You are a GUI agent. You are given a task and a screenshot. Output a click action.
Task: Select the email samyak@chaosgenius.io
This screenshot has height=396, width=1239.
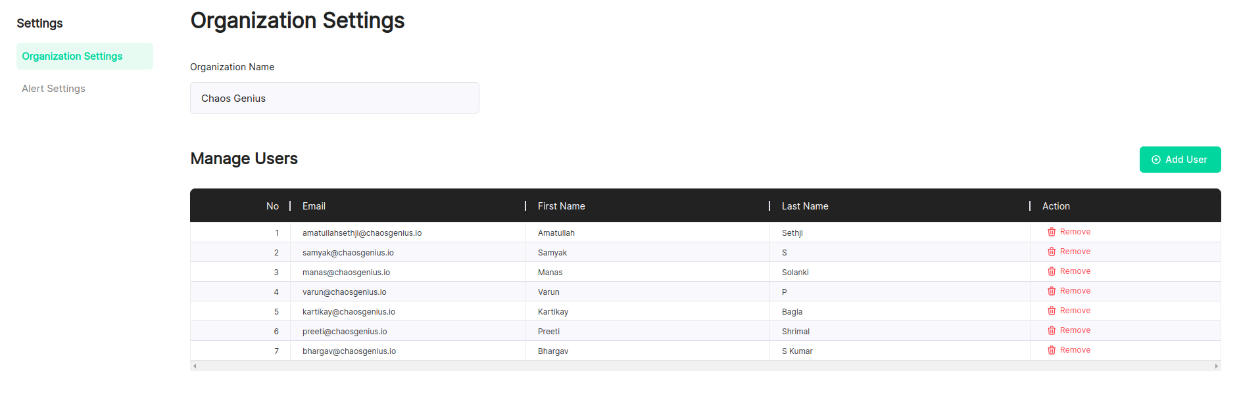pos(348,253)
